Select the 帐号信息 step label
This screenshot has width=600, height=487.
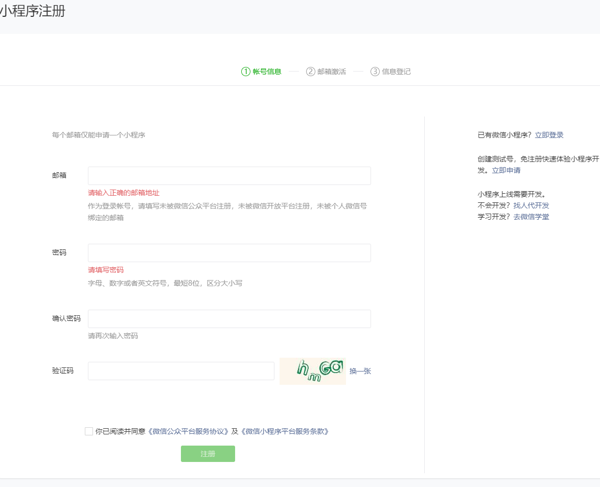pyautogui.click(x=267, y=72)
